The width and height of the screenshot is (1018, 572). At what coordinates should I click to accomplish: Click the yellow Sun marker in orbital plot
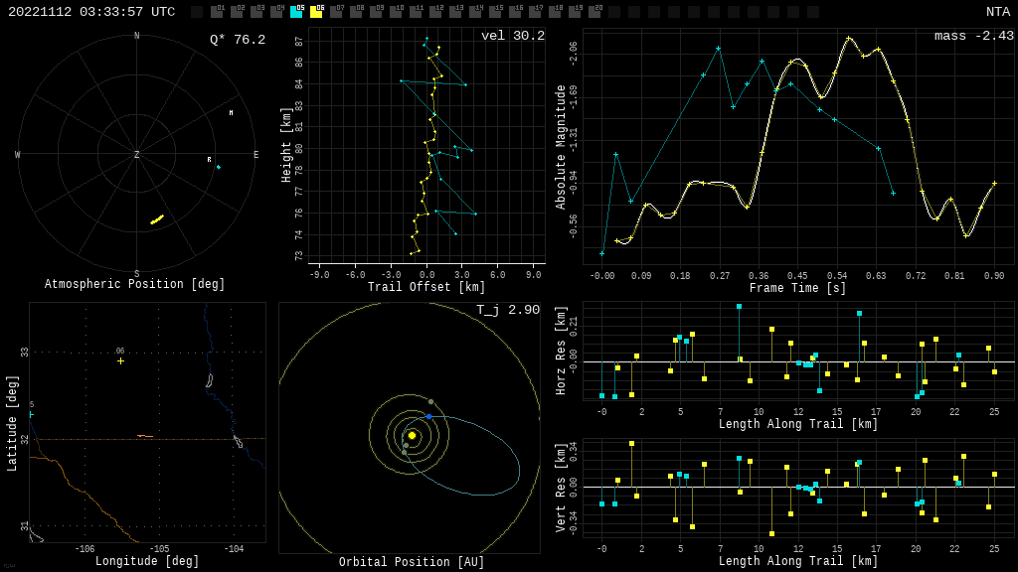pos(412,435)
